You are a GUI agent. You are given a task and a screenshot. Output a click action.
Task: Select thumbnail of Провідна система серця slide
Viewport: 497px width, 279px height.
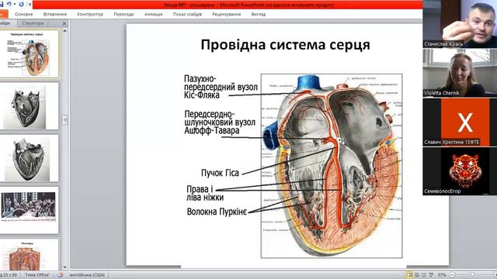tap(30, 53)
